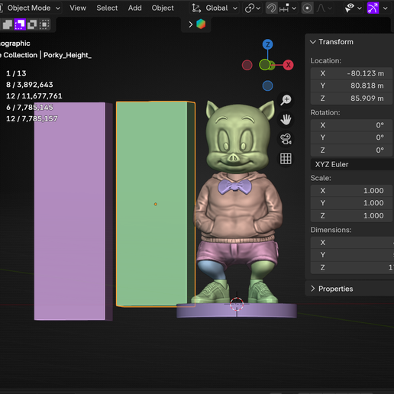
Task: Click the Dimensions X field
Action: tap(352, 243)
